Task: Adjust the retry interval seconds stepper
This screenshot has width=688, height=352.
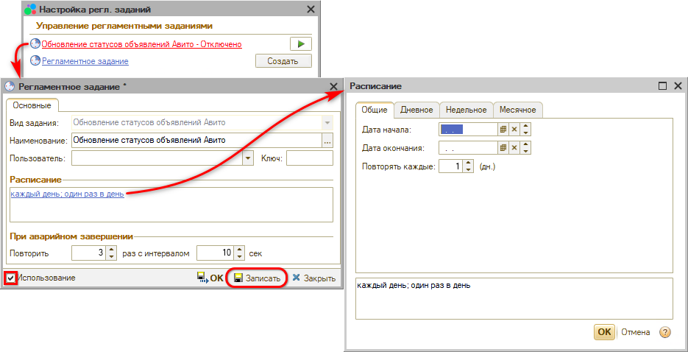Action: point(239,253)
